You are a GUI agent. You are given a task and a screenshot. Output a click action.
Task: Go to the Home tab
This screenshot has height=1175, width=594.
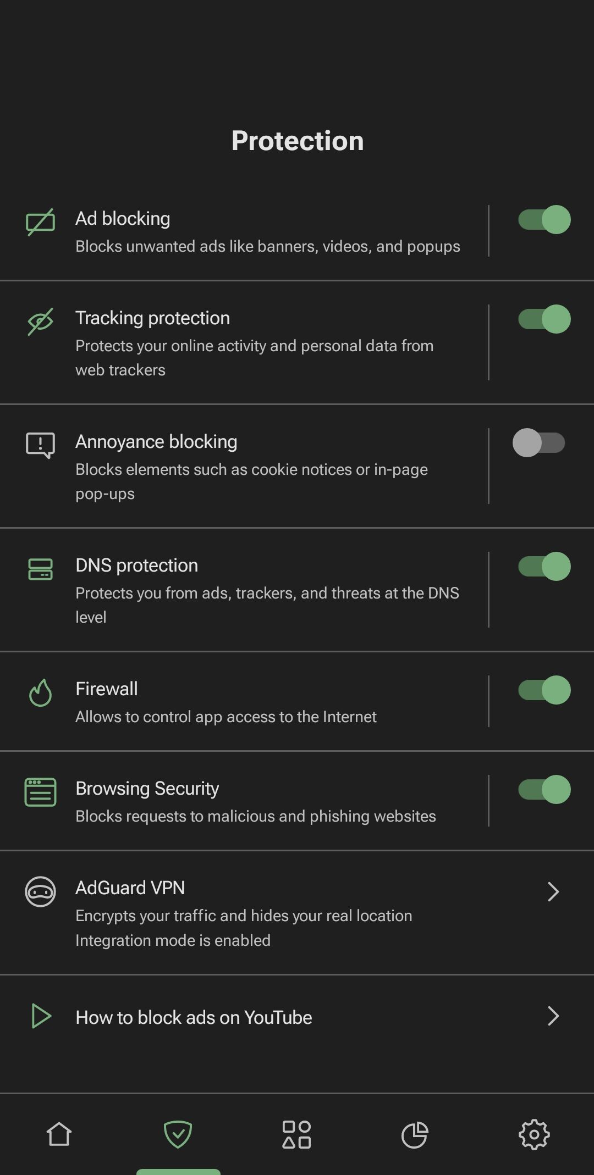(x=59, y=1134)
